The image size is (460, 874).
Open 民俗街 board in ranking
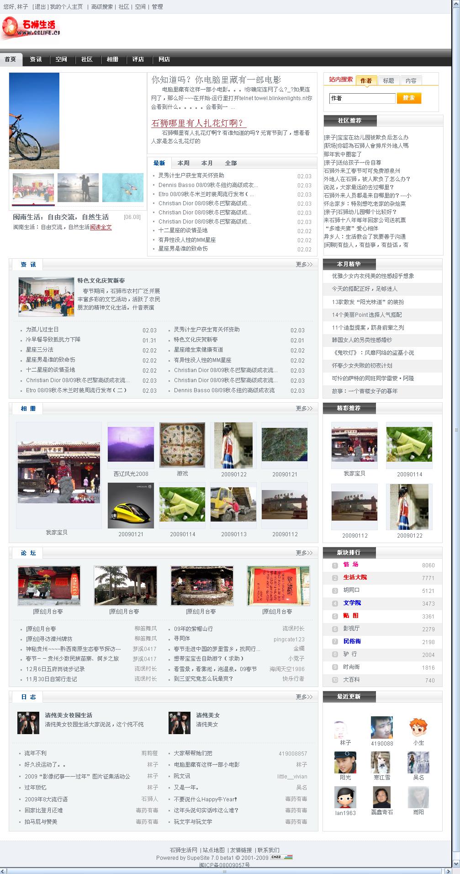pyautogui.click(x=352, y=641)
